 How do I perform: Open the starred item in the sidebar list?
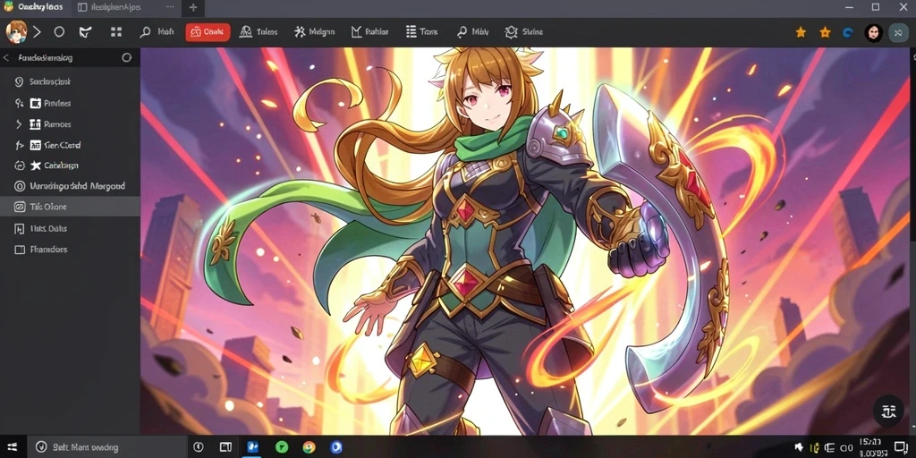[x=70, y=165]
